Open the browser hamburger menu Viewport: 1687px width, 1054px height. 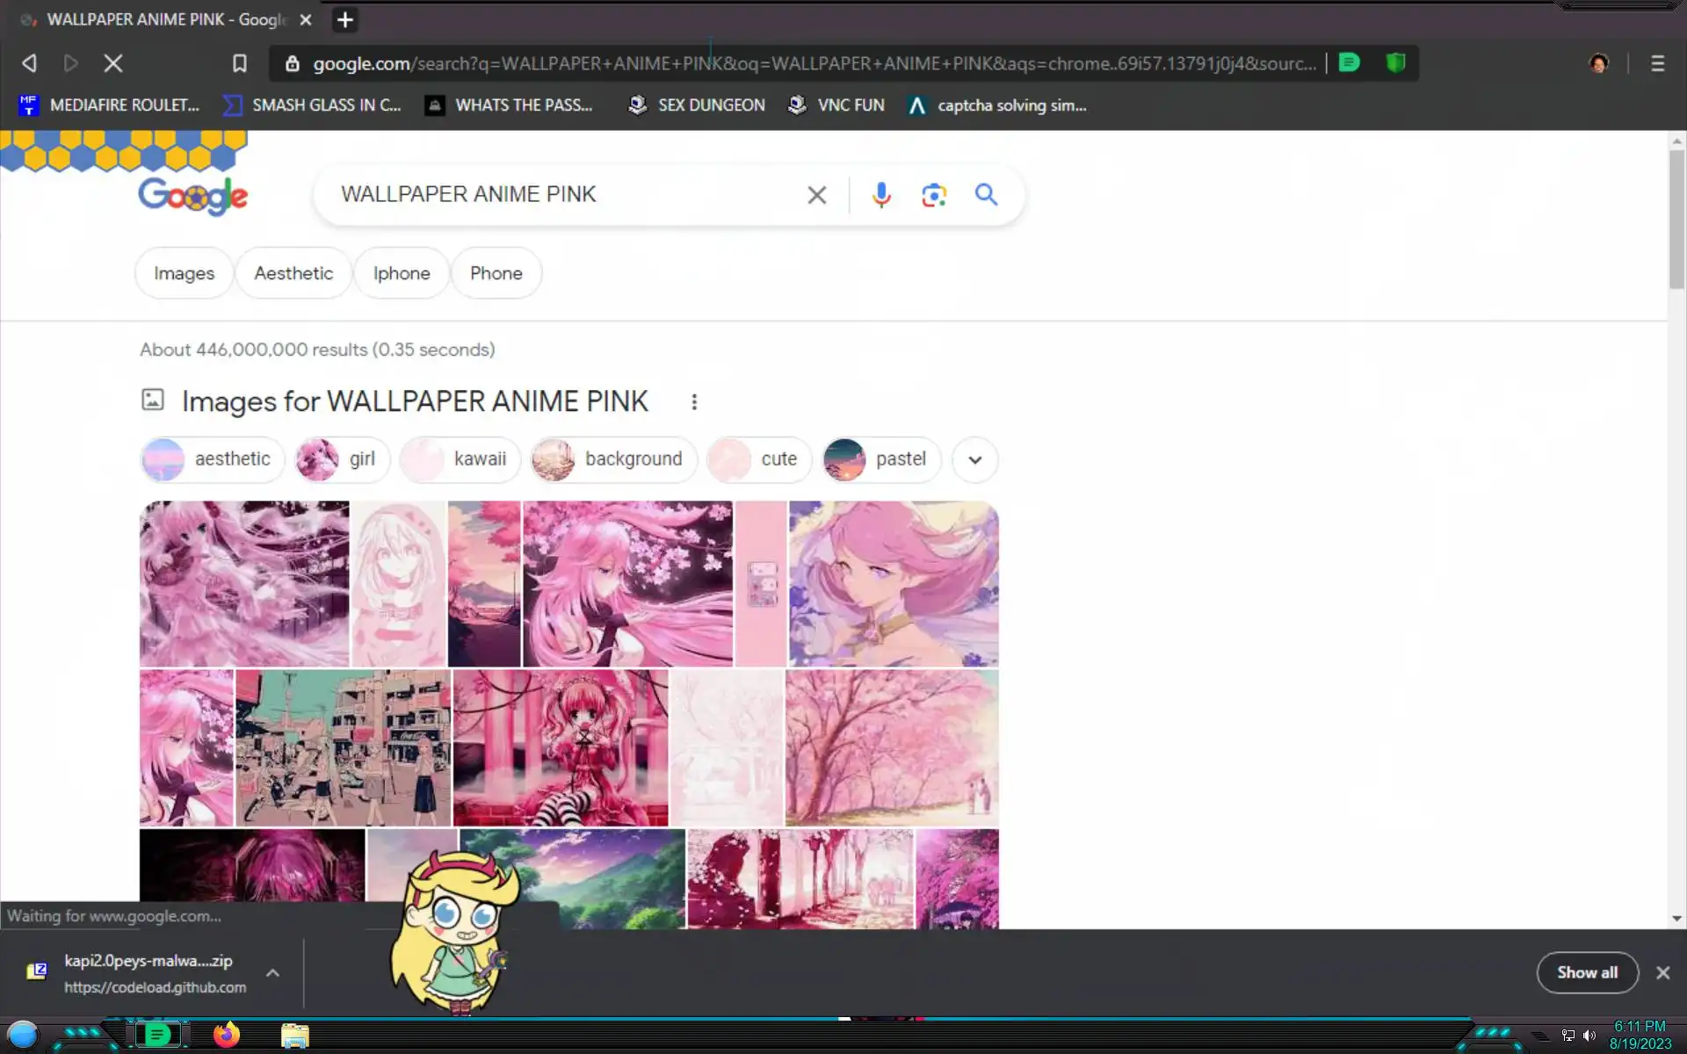coord(1657,63)
